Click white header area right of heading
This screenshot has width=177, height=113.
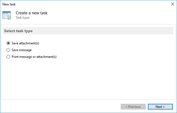click(114, 15)
